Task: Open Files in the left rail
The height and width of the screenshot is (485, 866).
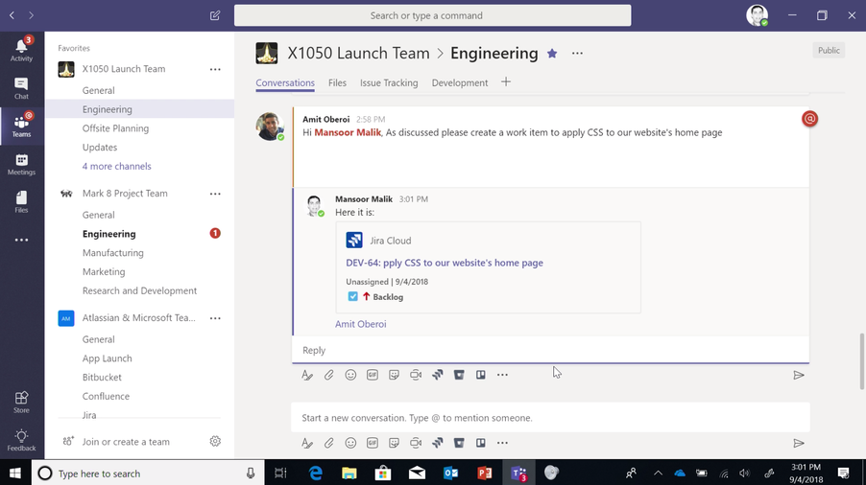Action: pos(21,201)
